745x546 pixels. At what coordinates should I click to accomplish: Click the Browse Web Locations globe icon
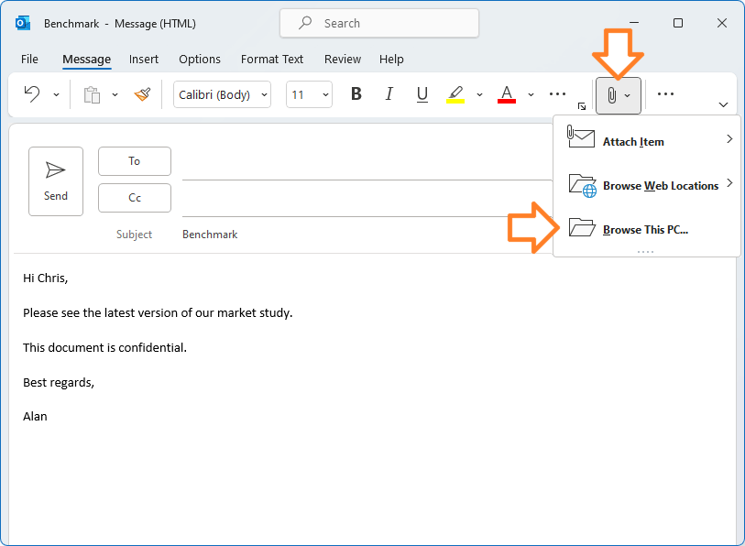point(584,185)
